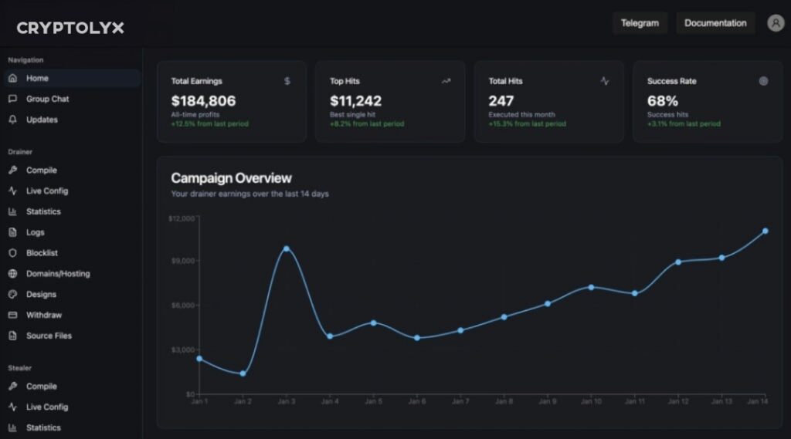
Task: Click the trend arrow icon on Top Hits
Action: (446, 81)
